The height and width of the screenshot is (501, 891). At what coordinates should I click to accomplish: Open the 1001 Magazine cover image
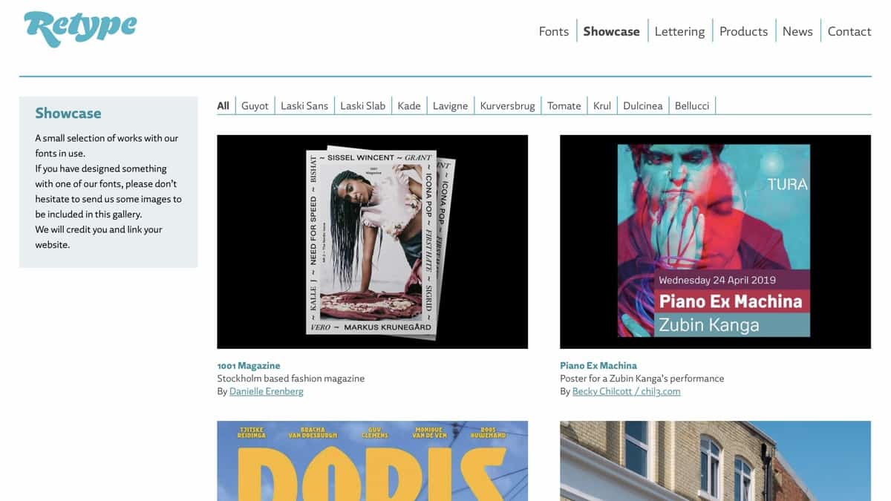pos(372,242)
